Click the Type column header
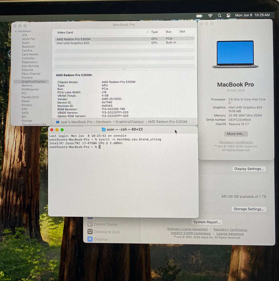This screenshot has height=281, width=279. (x=154, y=32)
